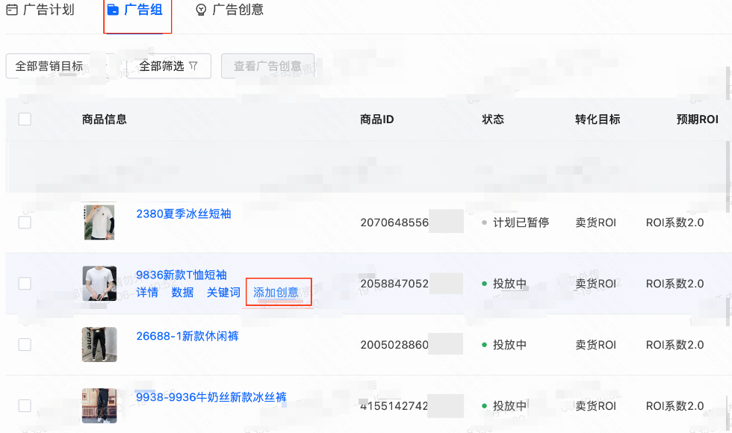This screenshot has height=433, width=732.
Task: Click the 商品ID column header
Action: tap(376, 119)
